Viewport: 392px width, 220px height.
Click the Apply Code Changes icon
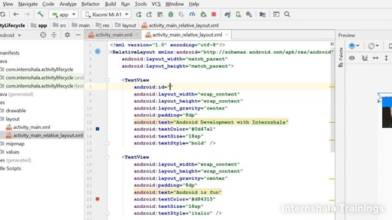tap(160, 15)
